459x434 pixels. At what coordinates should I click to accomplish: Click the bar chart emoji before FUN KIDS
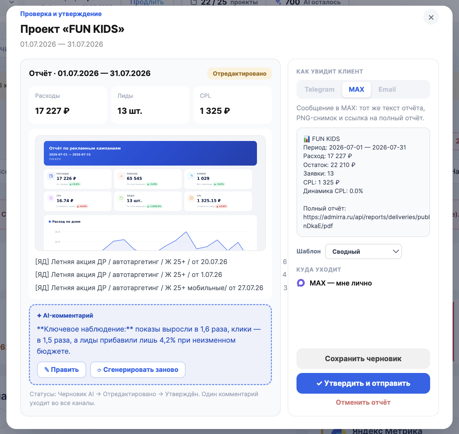tap(306, 139)
